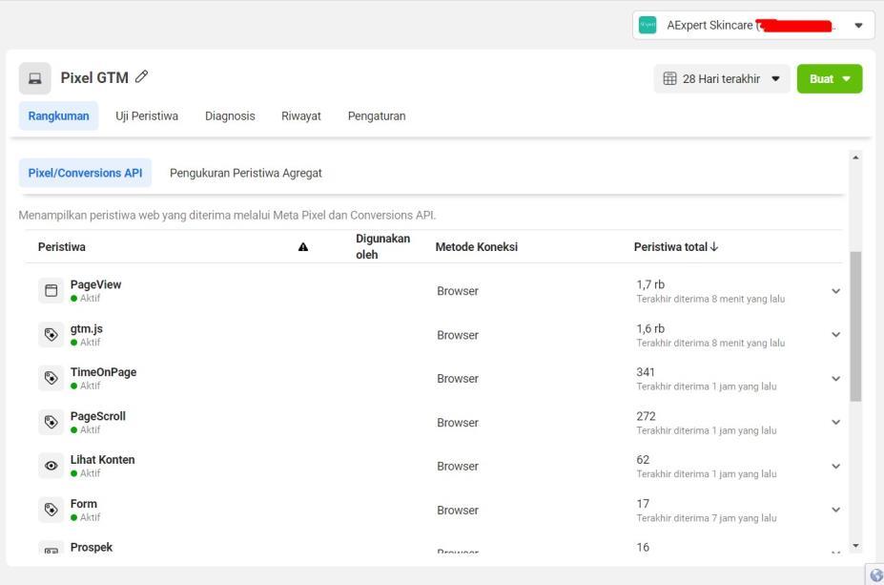Click the PageView event icon
Viewport: 884px width, 585px height.
51,291
